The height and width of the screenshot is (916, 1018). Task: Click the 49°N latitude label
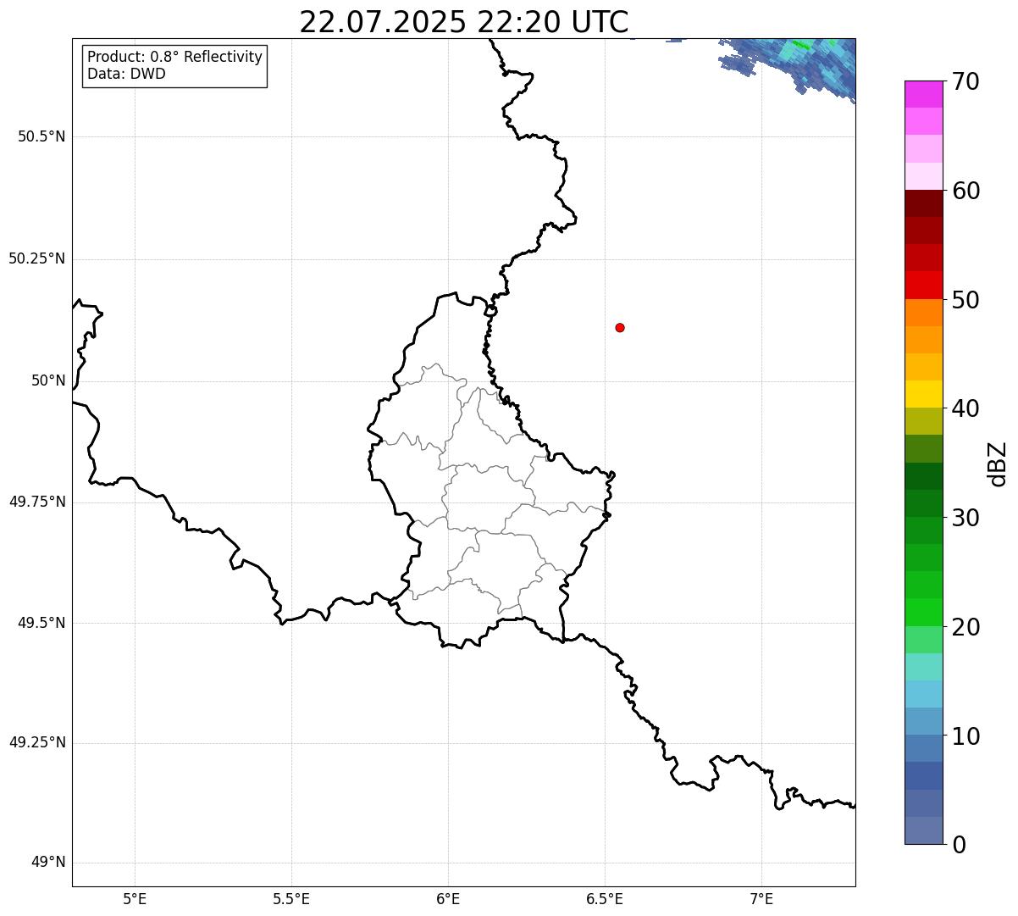48,863
